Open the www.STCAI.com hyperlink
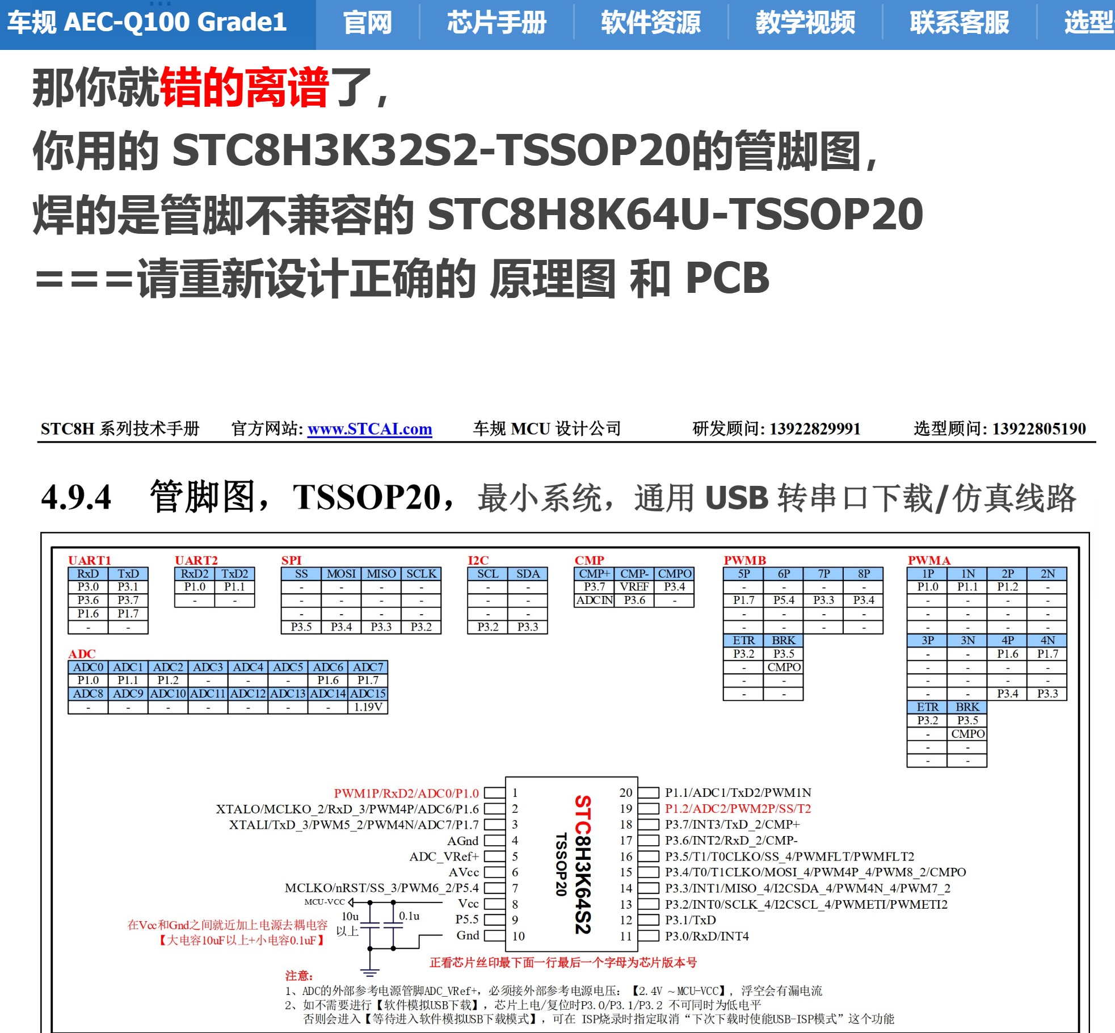Viewport: 1115px width, 1033px height. coord(369,429)
